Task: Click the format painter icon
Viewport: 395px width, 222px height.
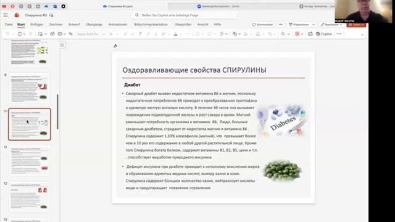Action: point(31,34)
